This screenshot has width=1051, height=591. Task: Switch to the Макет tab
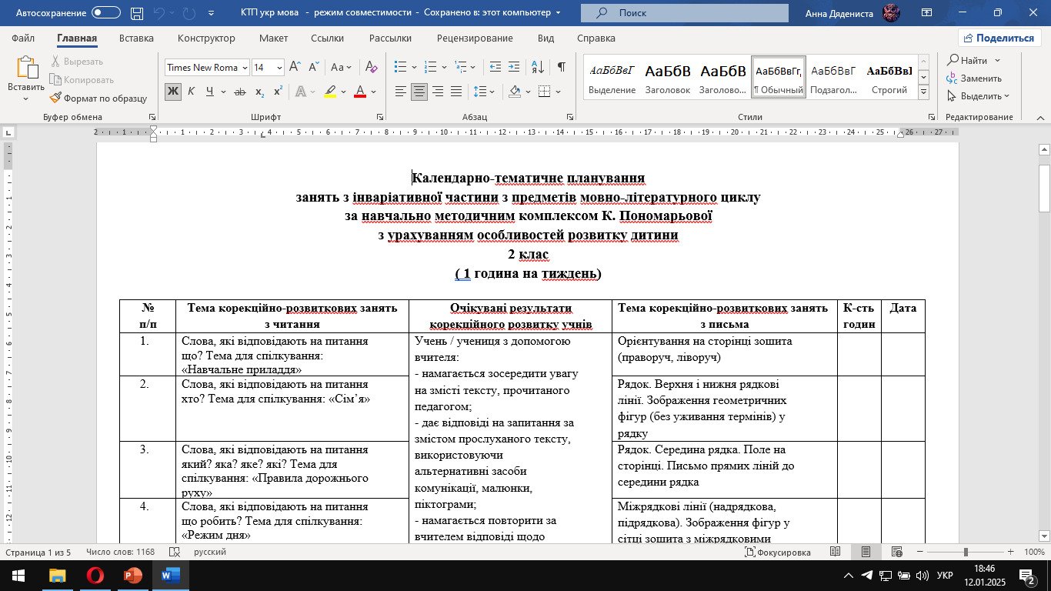coord(273,38)
